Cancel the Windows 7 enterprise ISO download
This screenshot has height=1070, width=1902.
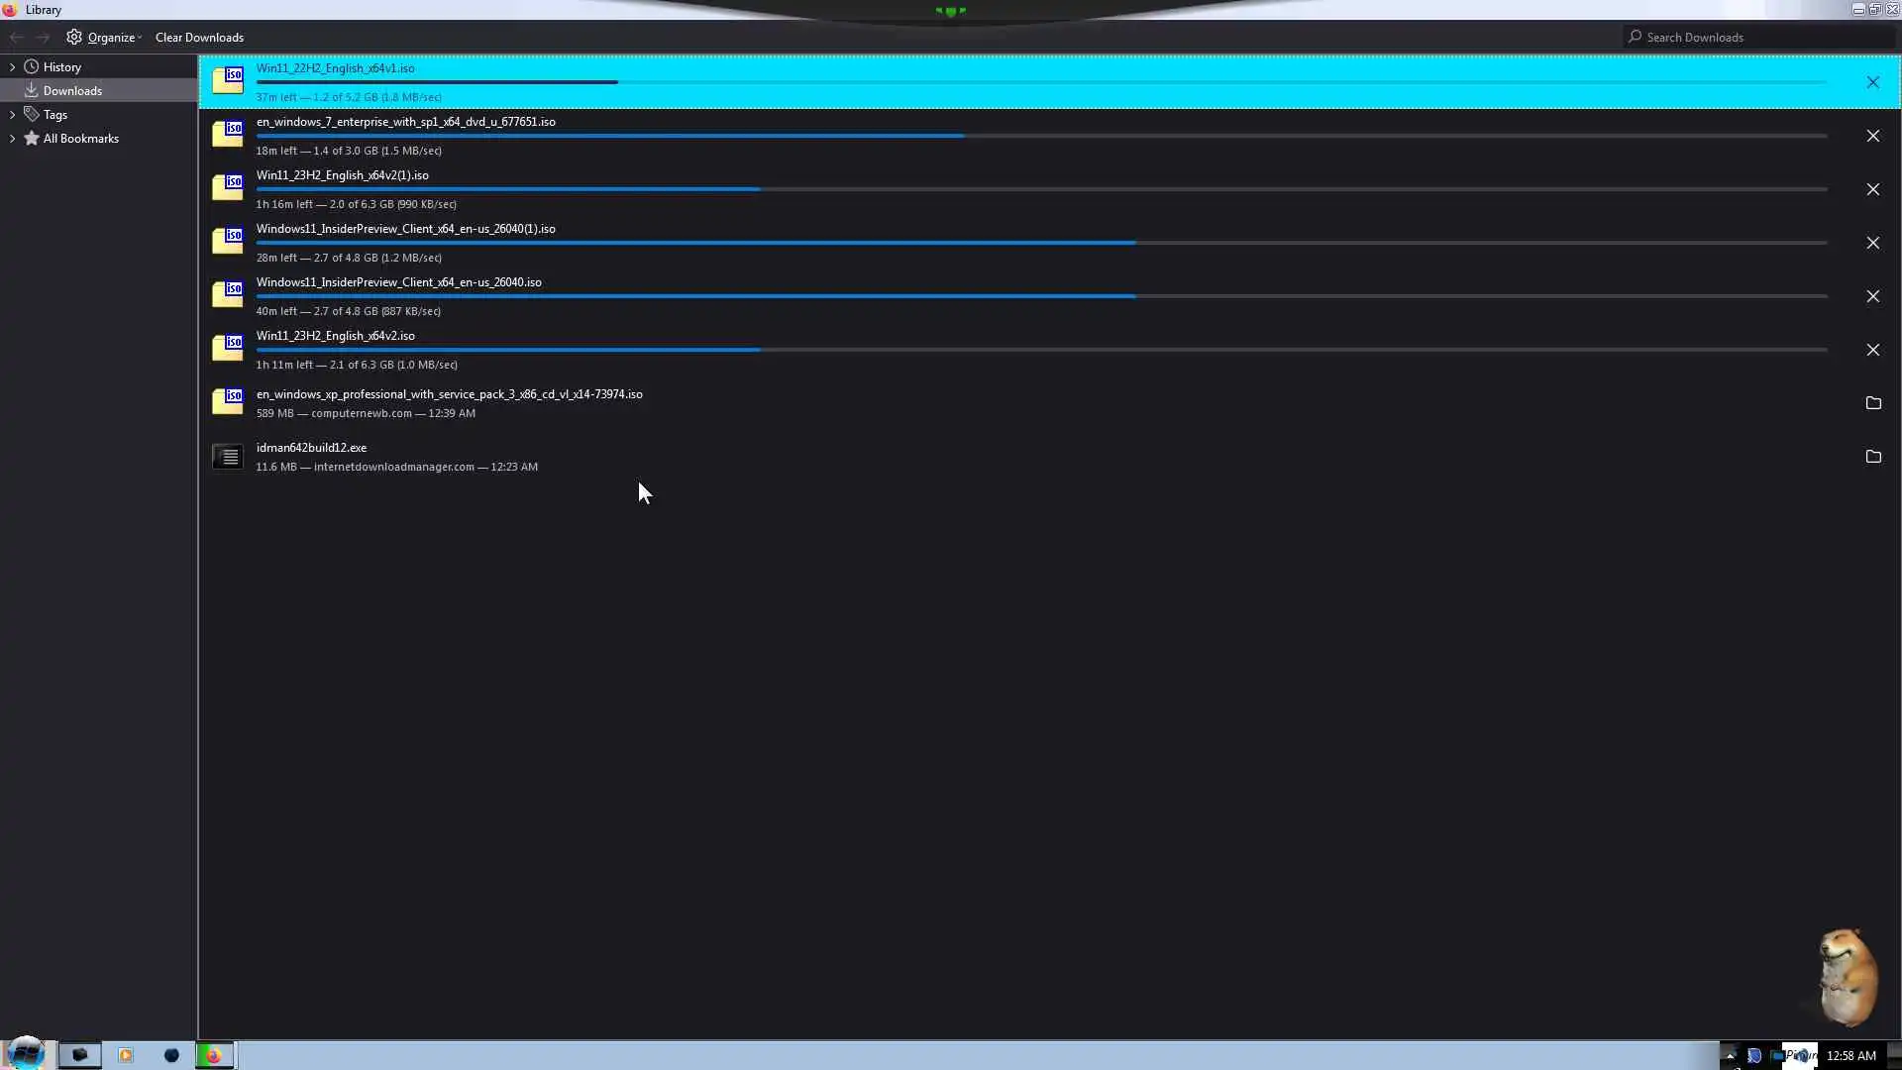tap(1872, 136)
